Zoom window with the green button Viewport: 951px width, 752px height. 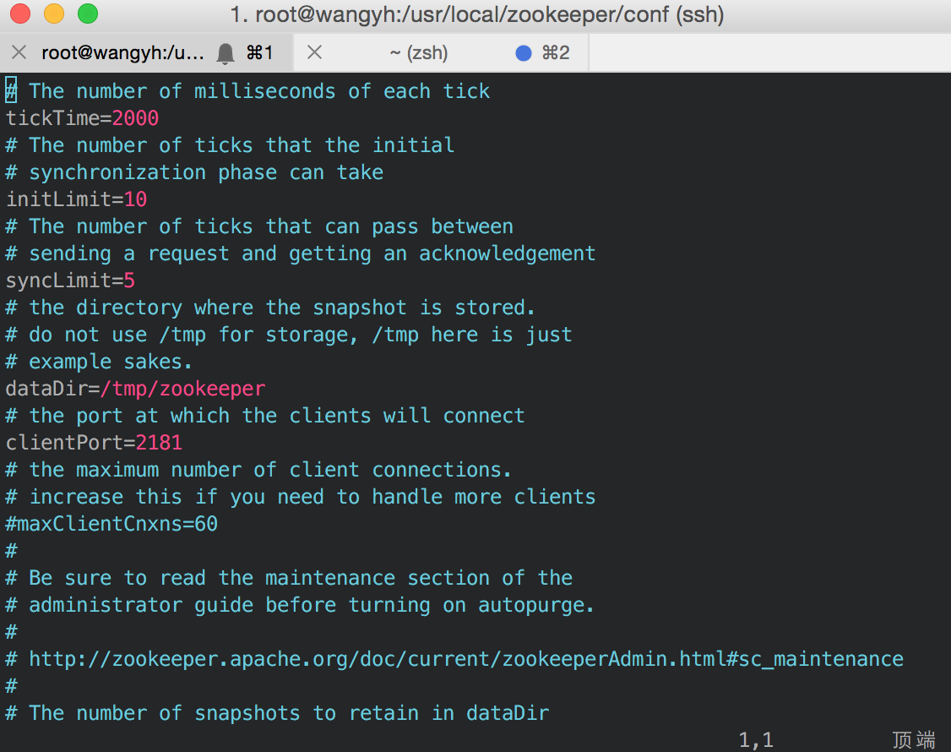87,14
